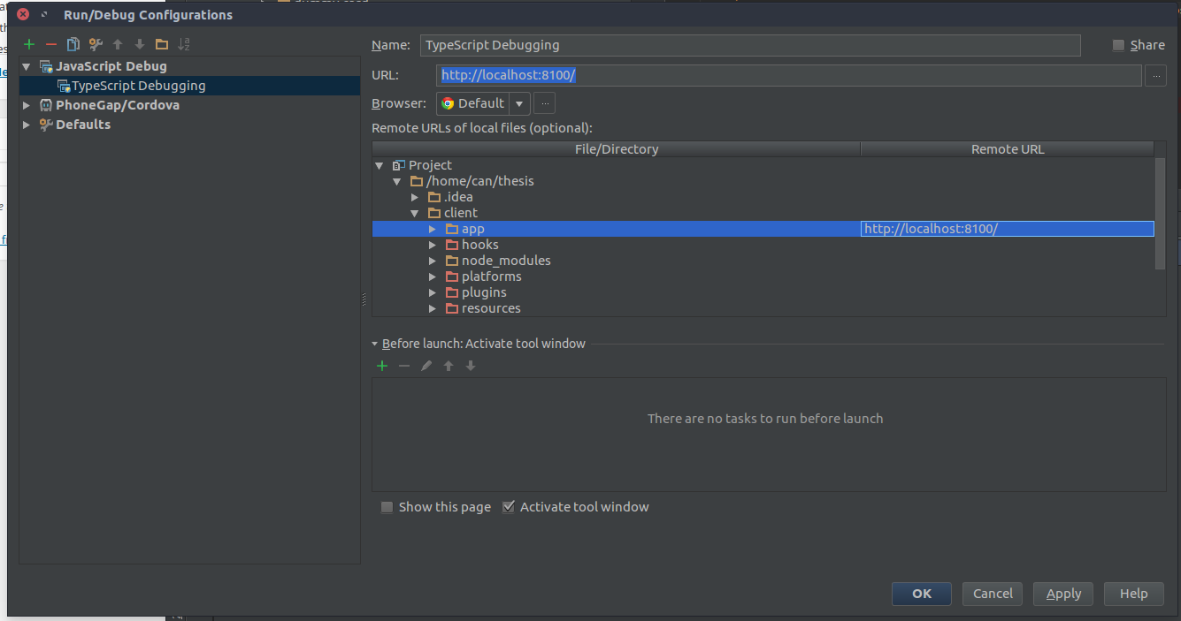Click the PhoneGap/Cordova group icon

(x=46, y=105)
